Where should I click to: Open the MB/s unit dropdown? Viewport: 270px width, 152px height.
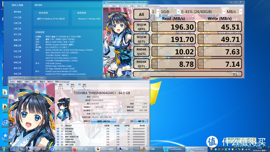tap(234, 12)
